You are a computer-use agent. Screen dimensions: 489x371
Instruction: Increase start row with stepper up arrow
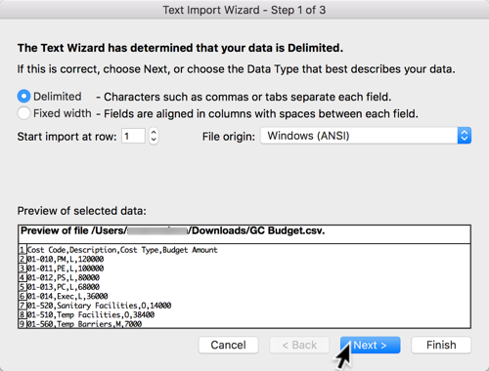[x=154, y=132]
